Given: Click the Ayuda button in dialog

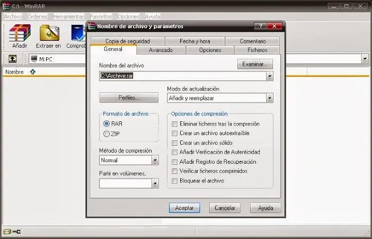Looking at the screenshot, I should click(x=265, y=208).
